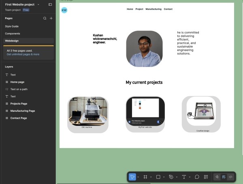243x184 pixels.
Task: Click the Free plan badge
Action: (x=26, y=10)
